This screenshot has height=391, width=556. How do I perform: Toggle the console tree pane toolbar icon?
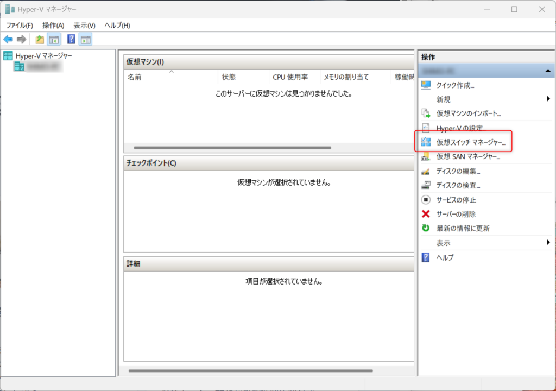(x=54, y=39)
